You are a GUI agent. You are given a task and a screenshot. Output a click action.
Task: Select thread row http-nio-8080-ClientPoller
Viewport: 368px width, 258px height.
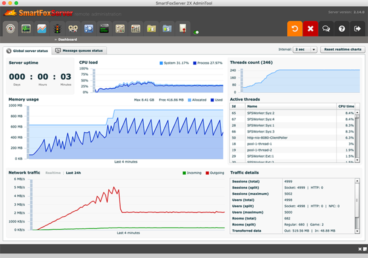point(292,138)
